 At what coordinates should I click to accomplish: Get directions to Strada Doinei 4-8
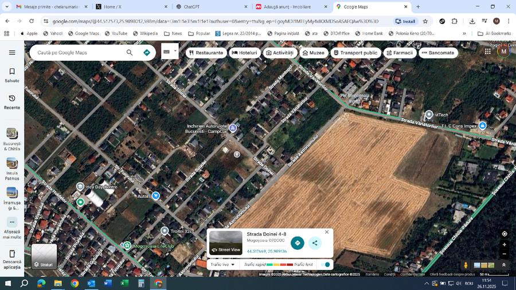[x=297, y=243]
